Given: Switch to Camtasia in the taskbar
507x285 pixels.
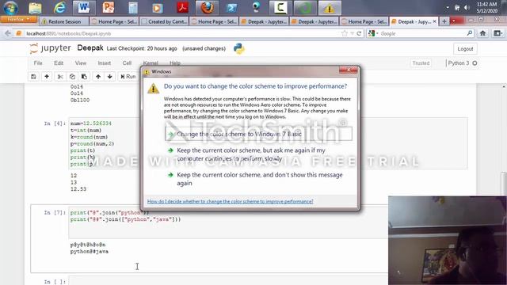Looking at the screenshot, I should tap(280, 8).
